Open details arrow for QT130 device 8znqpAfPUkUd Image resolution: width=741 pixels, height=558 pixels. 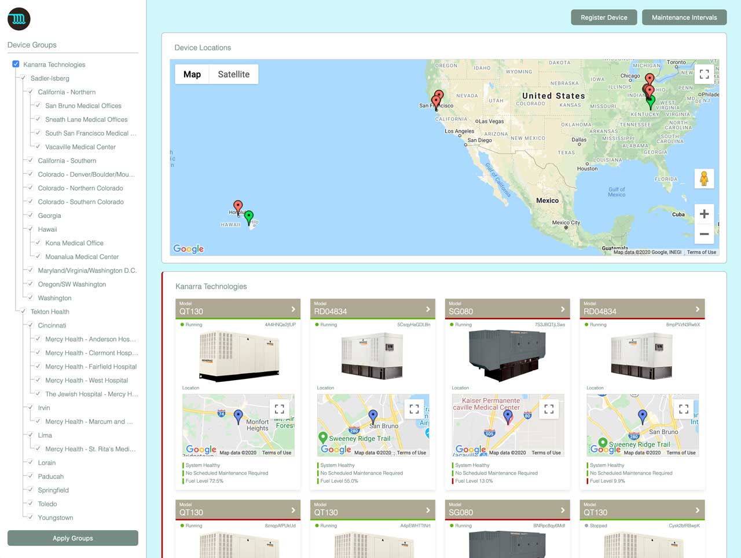point(294,510)
